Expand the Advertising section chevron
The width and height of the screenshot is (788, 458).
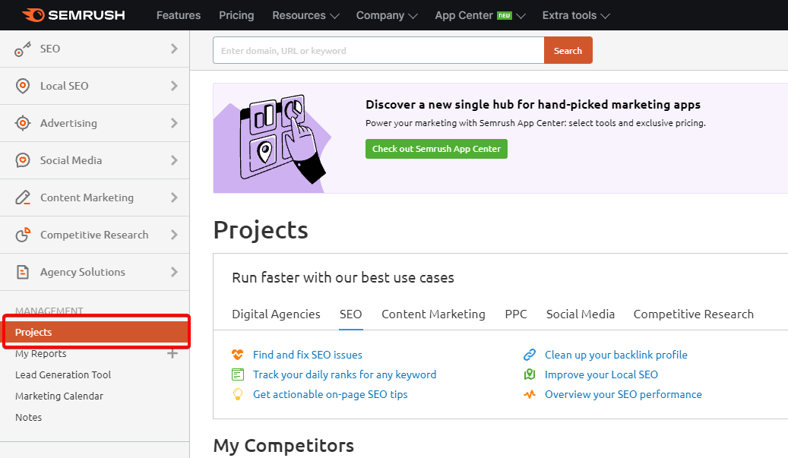coord(174,123)
